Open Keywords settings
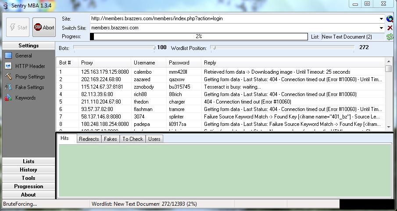This screenshot has width=397, height=211. 20,97
